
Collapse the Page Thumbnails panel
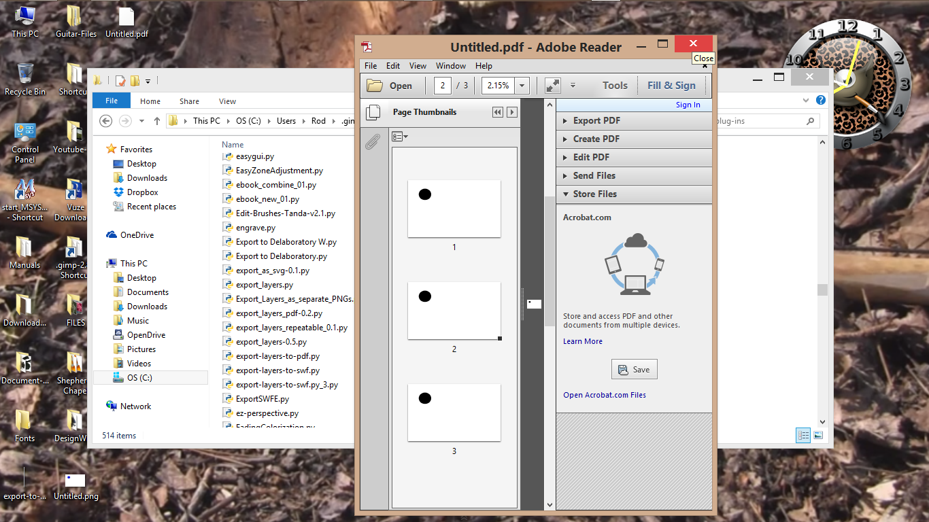click(x=498, y=112)
